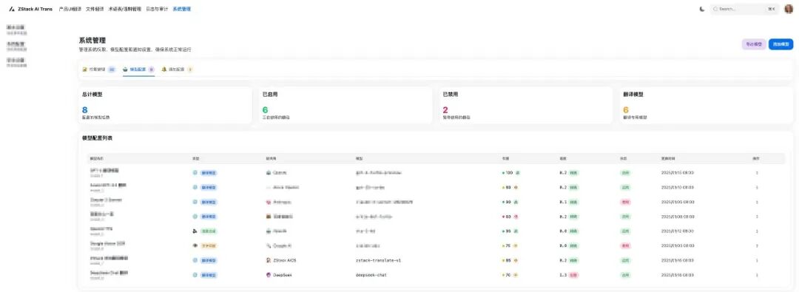Viewport: 799px width, 292px height.
Task: Open the actions menu for Google AI row
Action: [x=757, y=245]
